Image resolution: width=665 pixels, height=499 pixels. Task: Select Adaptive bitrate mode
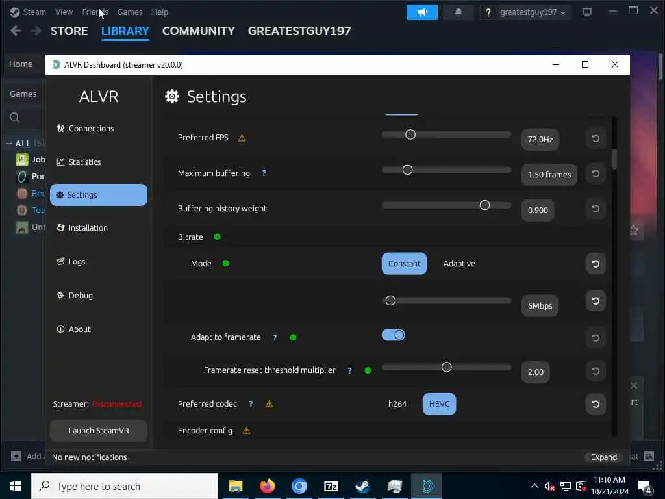tap(459, 264)
